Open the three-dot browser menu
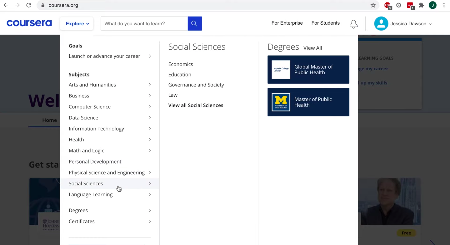 tap(444, 5)
